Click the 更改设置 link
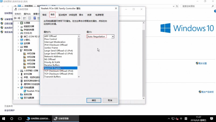This screenshot has width=216, height=122. click(203, 63)
